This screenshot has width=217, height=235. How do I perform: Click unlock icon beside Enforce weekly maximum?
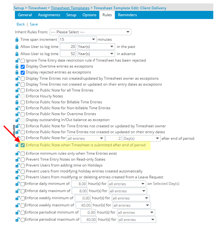point(17,205)
